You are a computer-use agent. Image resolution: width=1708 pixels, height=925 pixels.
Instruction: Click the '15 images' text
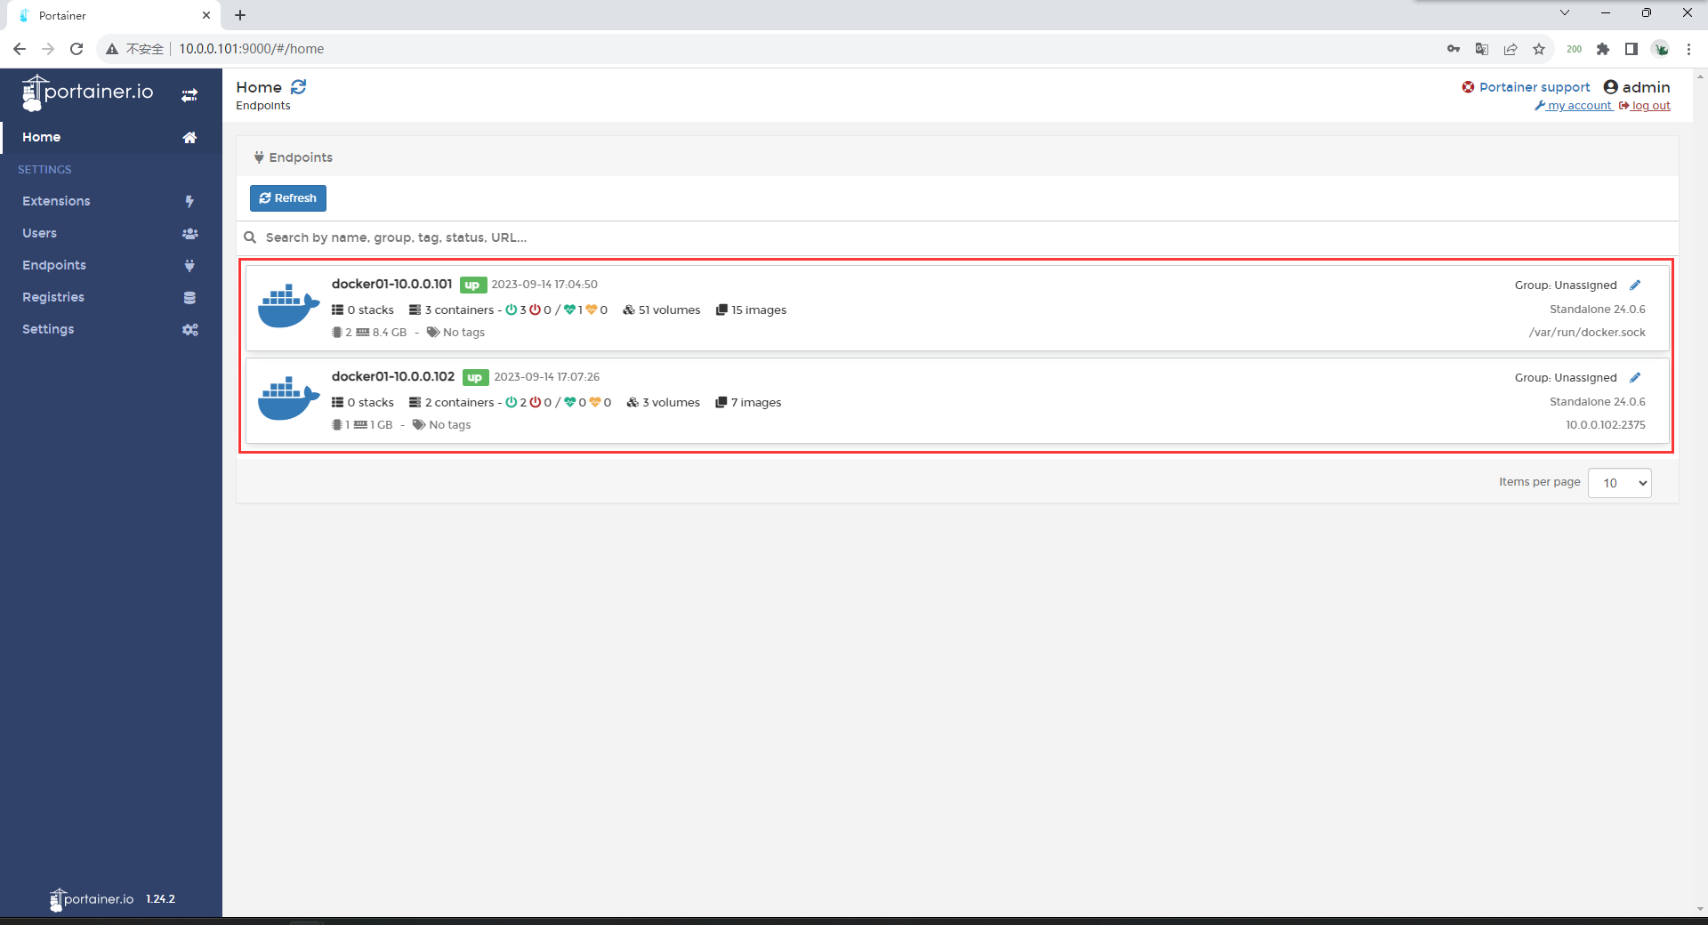(x=759, y=310)
